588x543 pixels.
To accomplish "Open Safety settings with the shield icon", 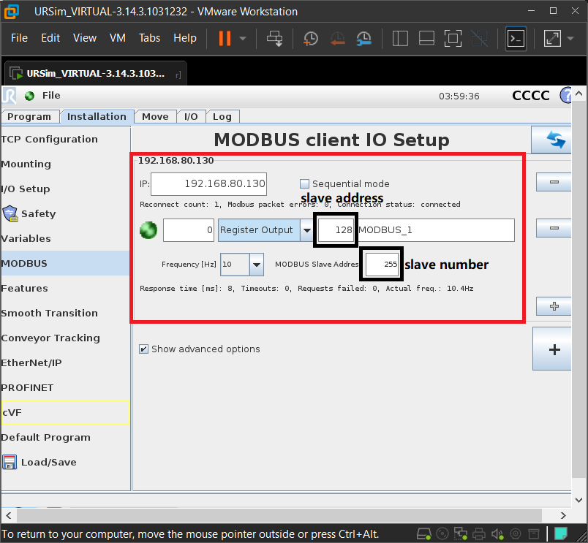I will pos(65,213).
